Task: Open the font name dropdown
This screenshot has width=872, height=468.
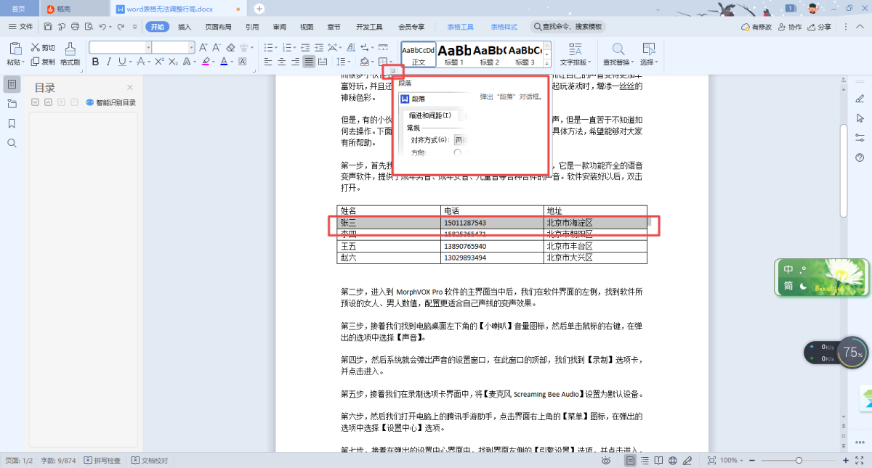Action: (148, 47)
